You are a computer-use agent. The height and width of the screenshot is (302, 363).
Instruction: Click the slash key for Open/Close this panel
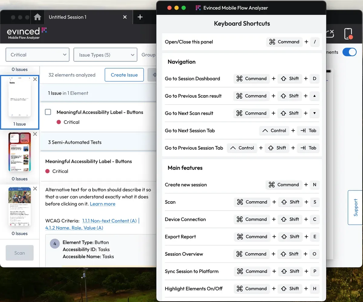click(315, 42)
